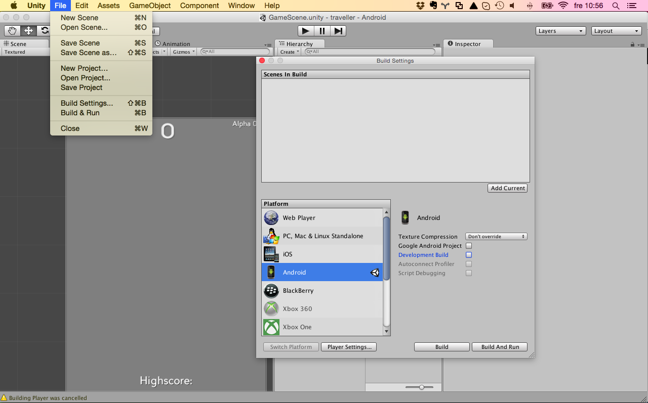Open the Component menu
Screen dimensions: 648x403
pos(199,6)
